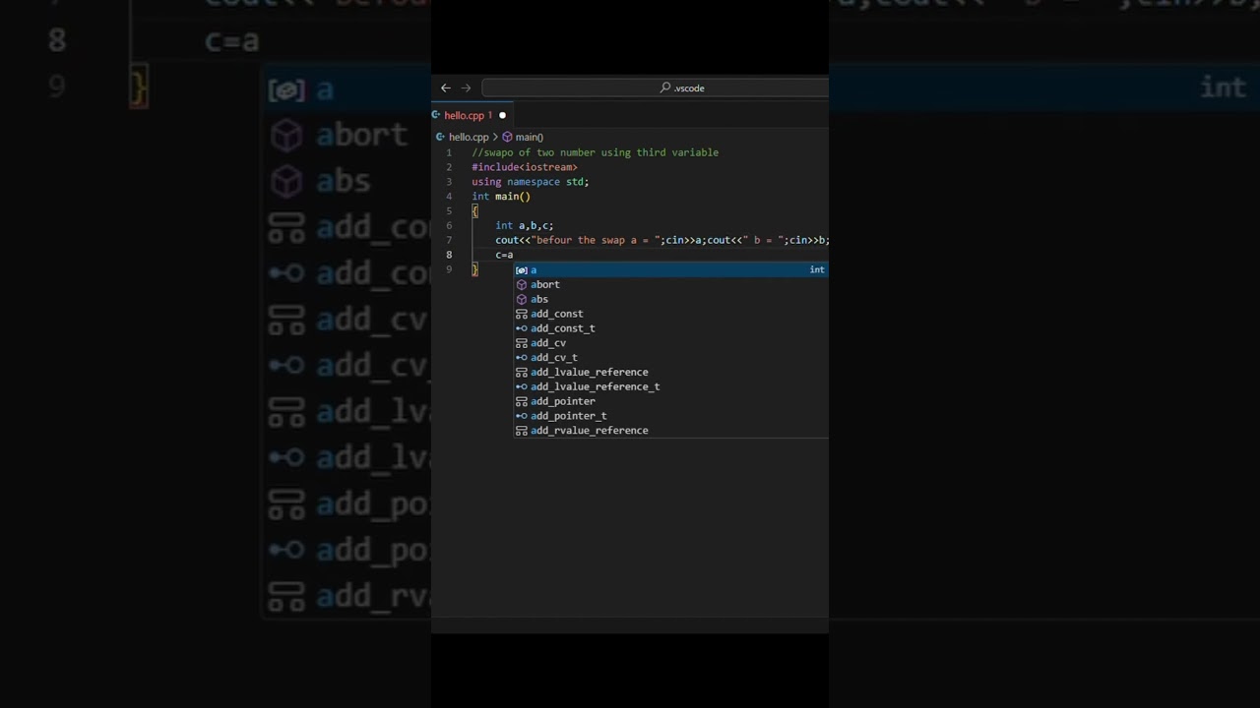Open the main() breadcrumb item
The height and width of the screenshot is (708, 1260).
click(529, 137)
